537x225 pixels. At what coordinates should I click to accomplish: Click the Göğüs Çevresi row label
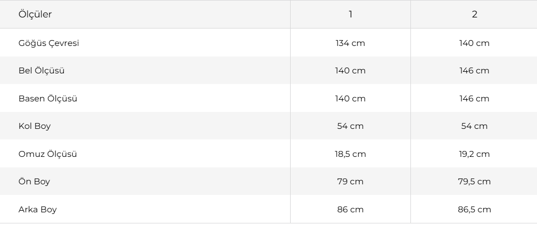coord(49,43)
